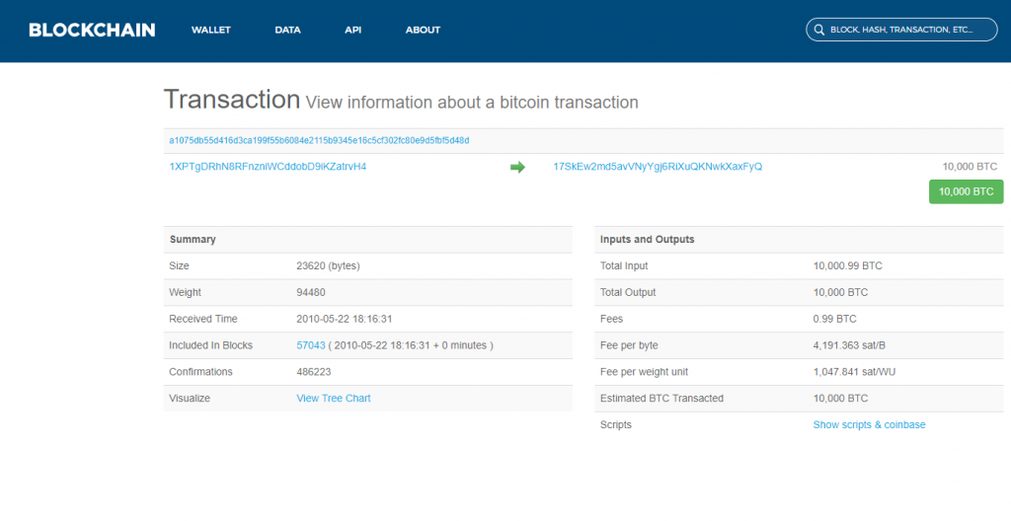Click the Fees row label
The height and width of the screenshot is (521, 1011).
[x=611, y=319]
